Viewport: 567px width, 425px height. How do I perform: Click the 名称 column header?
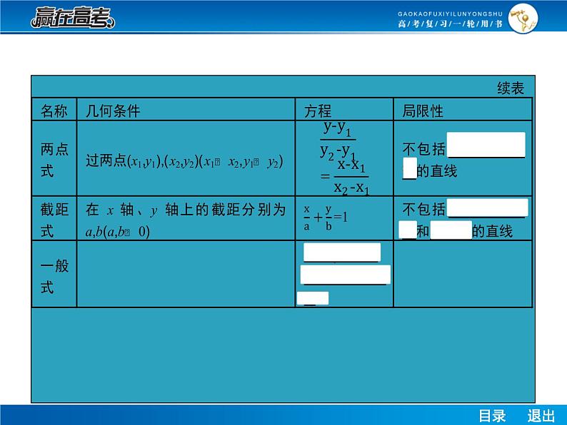coord(54,111)
